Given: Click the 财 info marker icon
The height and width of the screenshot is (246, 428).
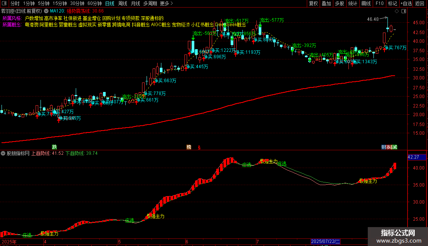Looking at the screenshot, I should tap(384, 147).
